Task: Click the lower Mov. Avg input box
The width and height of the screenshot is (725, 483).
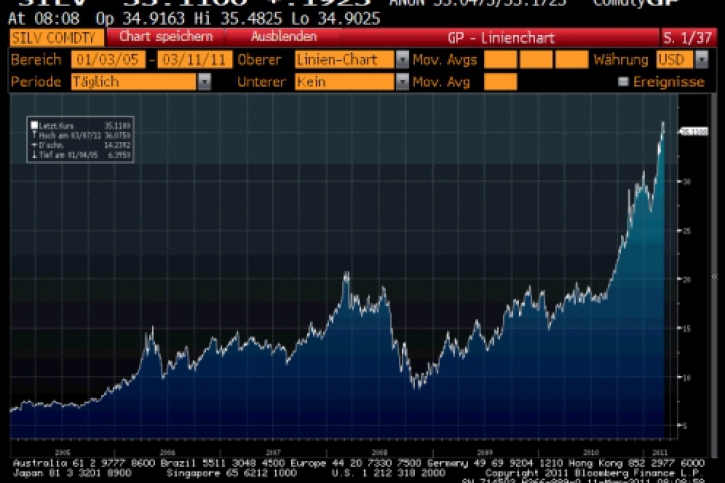Action: click(500, 81)
